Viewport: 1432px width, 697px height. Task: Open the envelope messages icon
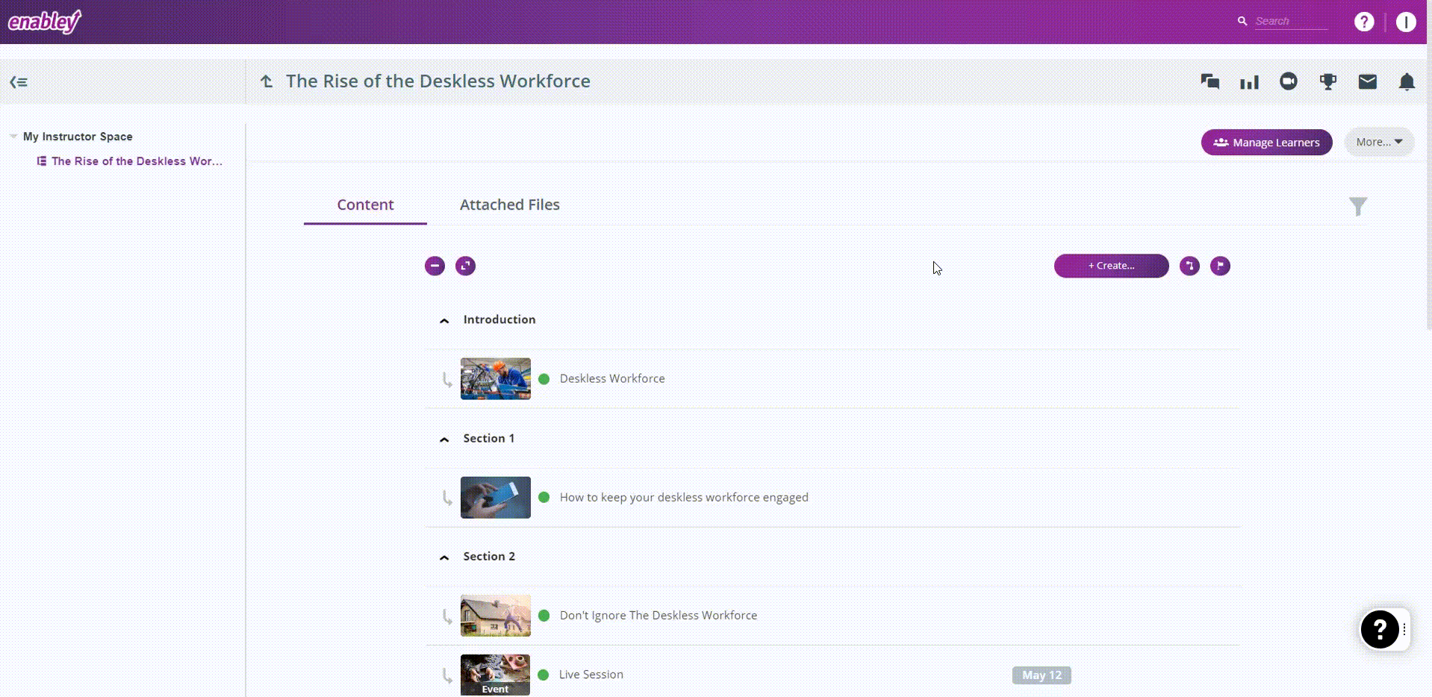point(1367,82)
